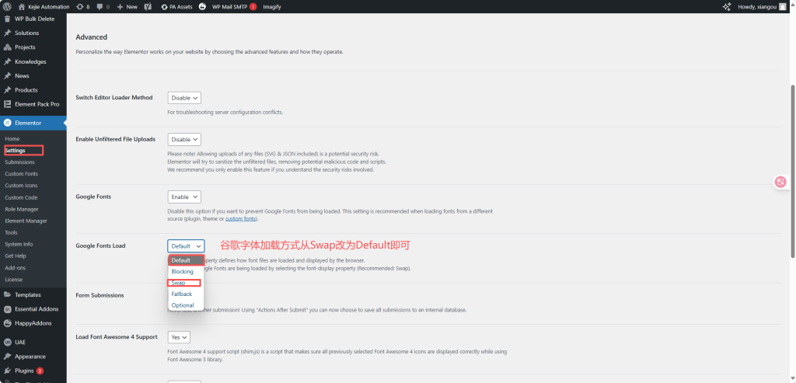Screen dimensions: 796x383
Task: Select the Default option in the font load list
Action: (x=185, y=260)
